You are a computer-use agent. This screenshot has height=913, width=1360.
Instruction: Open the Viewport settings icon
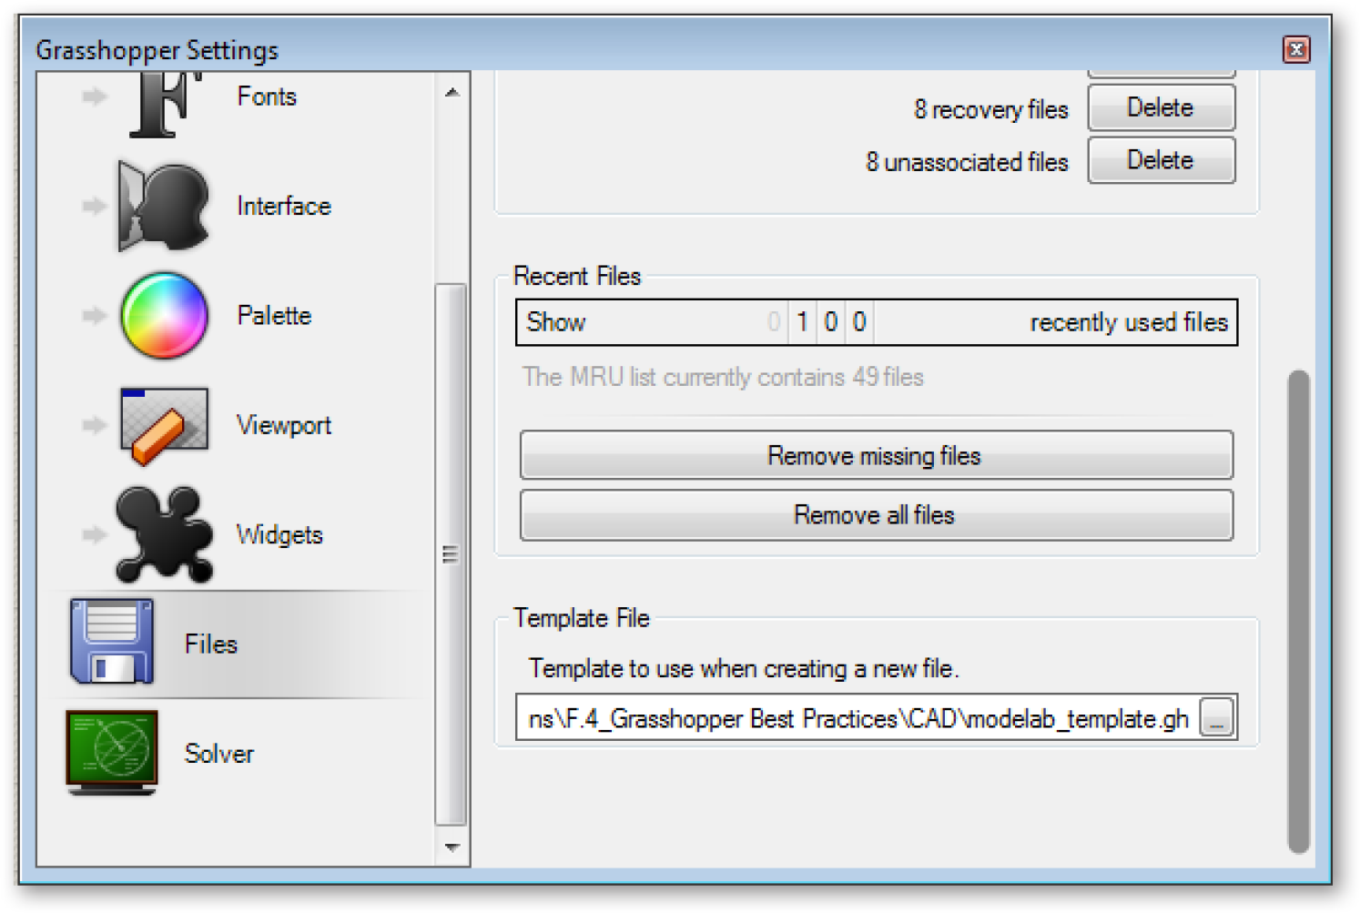164,425
